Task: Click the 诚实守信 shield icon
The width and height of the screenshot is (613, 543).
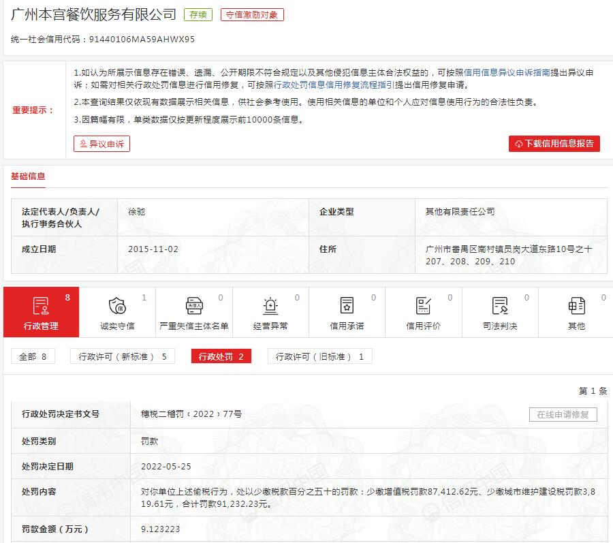Action: [x=117, y=306]
